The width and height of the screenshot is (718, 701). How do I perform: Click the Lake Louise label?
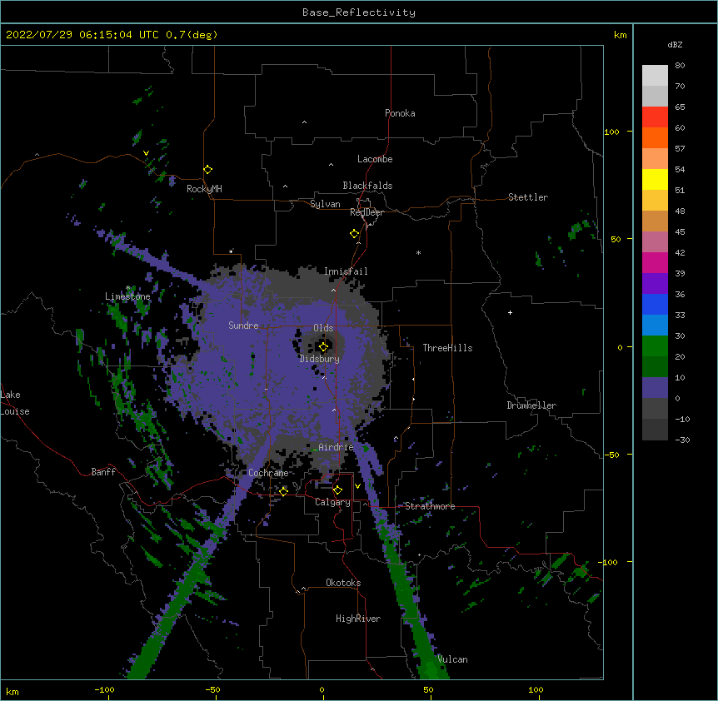[15, 403]
